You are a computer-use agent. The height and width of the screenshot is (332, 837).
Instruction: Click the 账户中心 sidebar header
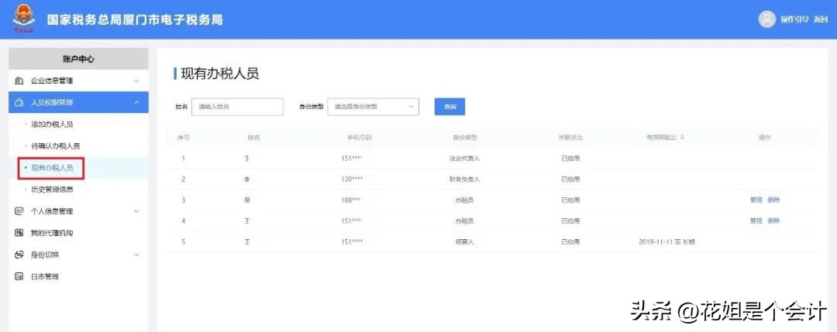coord(79,59)
